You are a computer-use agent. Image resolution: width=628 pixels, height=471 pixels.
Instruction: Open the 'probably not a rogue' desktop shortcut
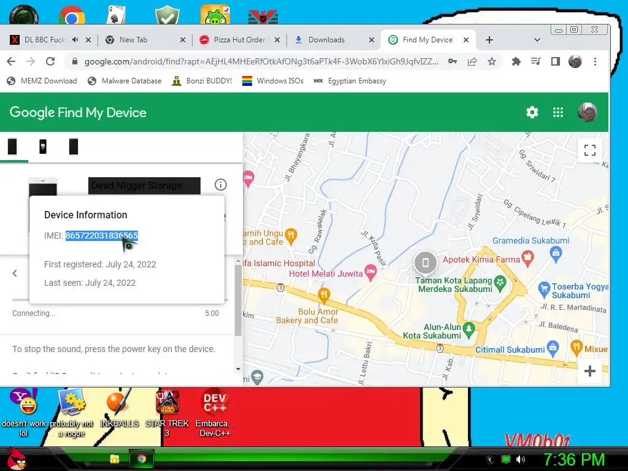(71, 414)
